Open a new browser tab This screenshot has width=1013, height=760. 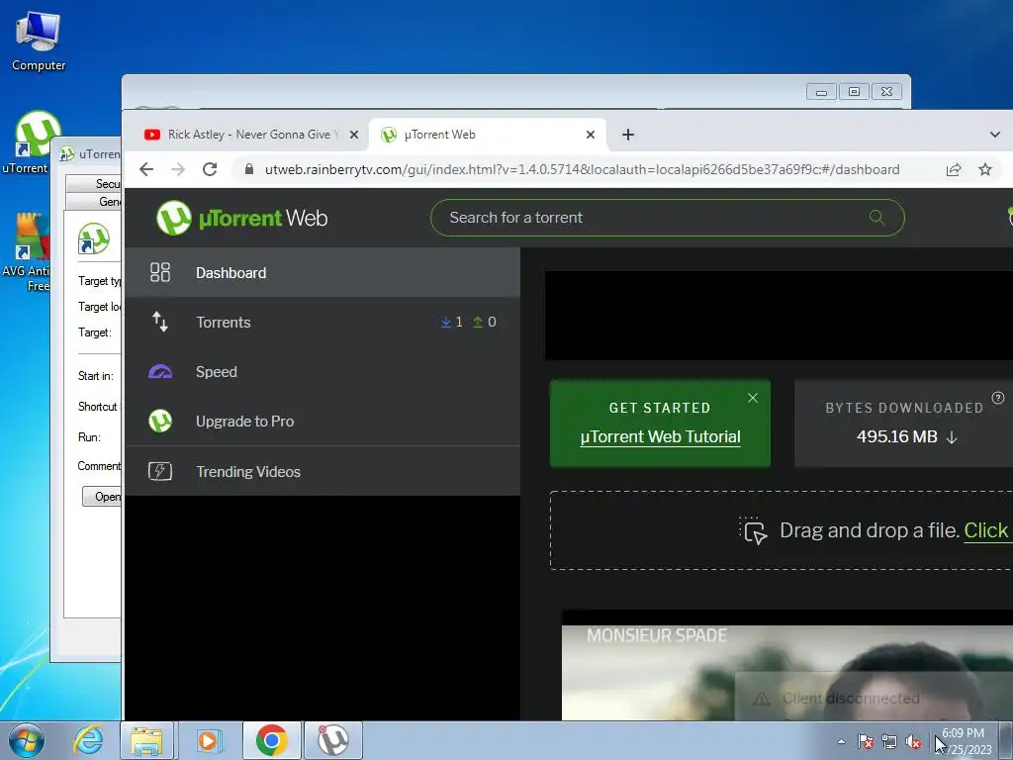pyautogui.click(x=628, y=135)
